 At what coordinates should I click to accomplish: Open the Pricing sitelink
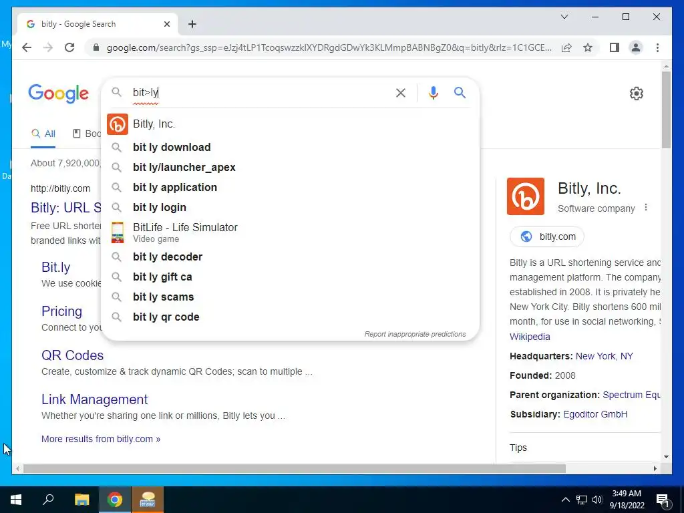(x=61, y=311)
